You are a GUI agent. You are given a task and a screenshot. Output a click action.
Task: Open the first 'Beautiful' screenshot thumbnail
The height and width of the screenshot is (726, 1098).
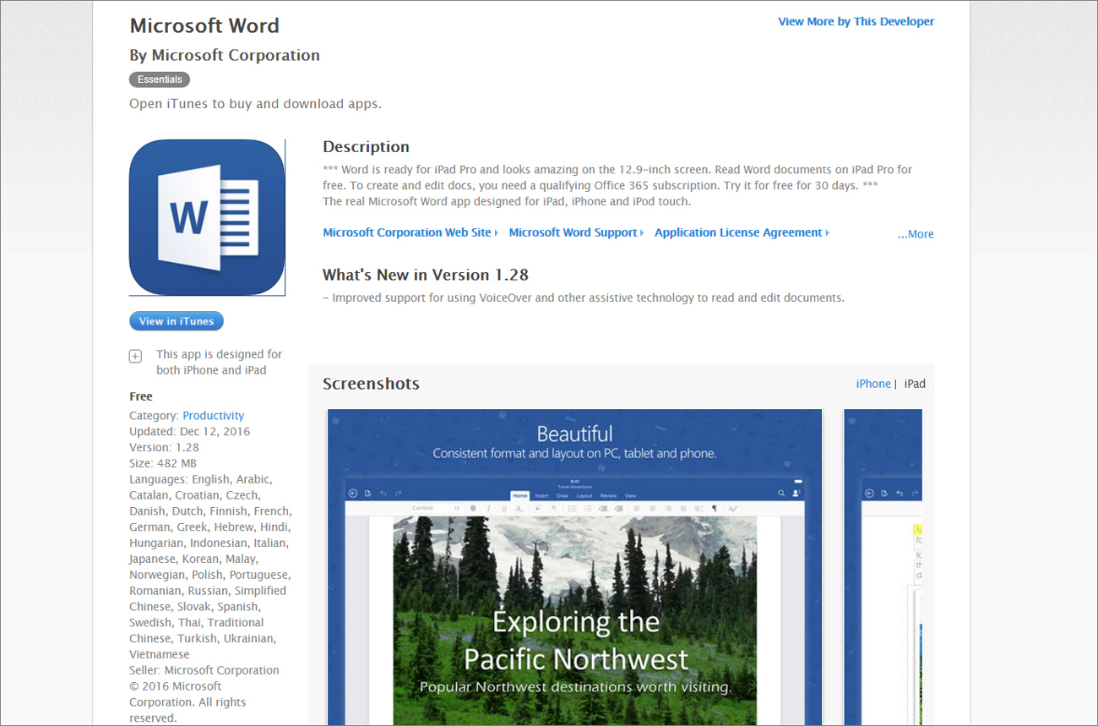click(x=574, y=567)
